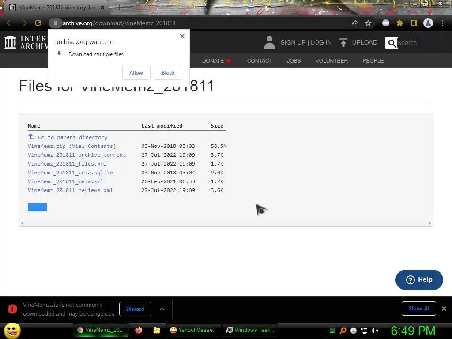452x339 pixels.
Task: Switch to Windows Task Manager taskbar item
Action: tap(250, 330)
